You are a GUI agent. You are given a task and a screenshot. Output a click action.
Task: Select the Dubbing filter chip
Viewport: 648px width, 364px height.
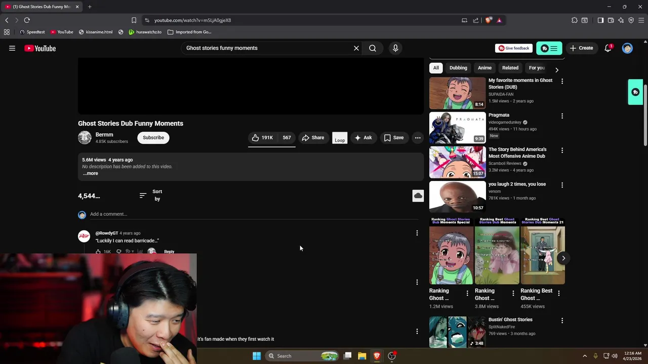458,68
